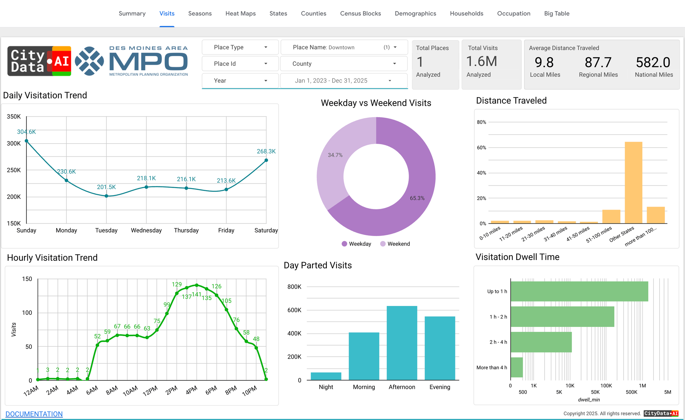This screenshot has width=685, height=420.
Task: Open the Demographics tab
Action: (415, 13)
